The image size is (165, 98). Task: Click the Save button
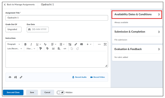click(x=32, y=92)
